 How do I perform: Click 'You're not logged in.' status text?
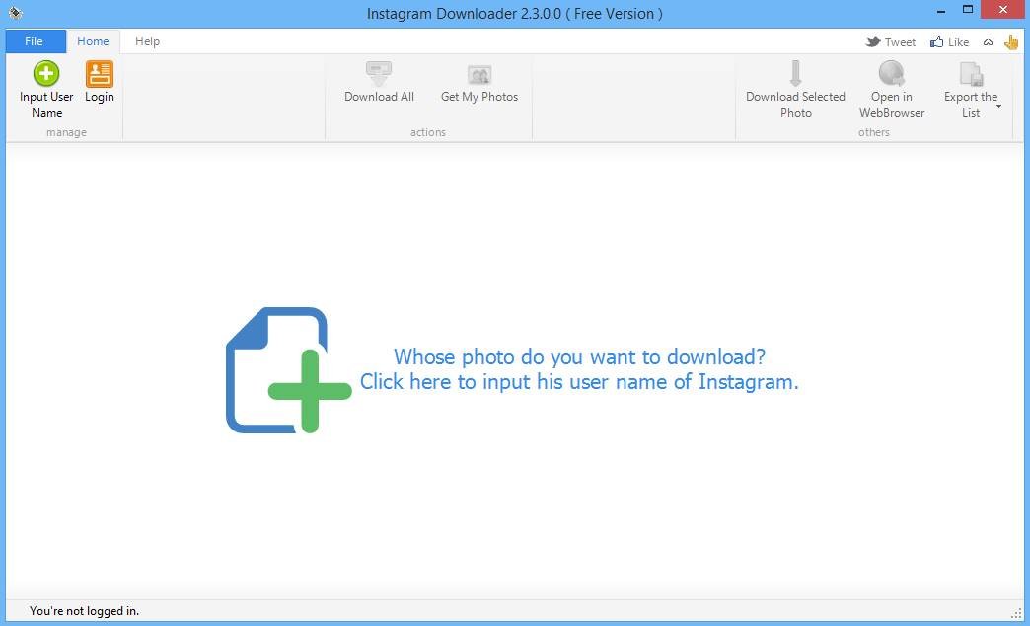84,611
